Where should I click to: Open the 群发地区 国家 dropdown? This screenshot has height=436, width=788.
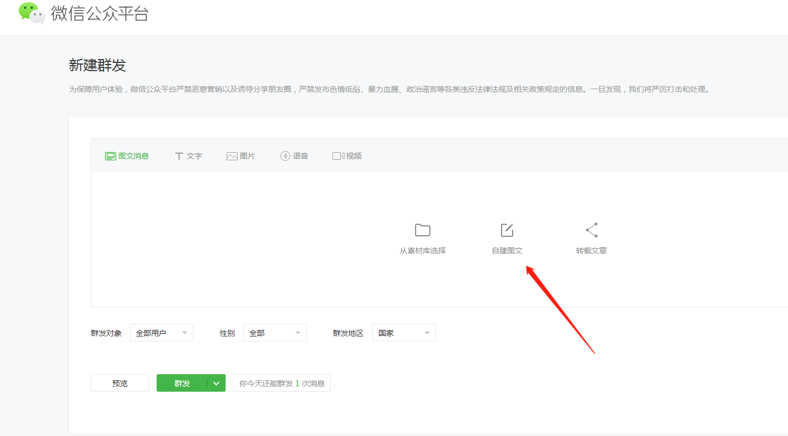point(404,333)
